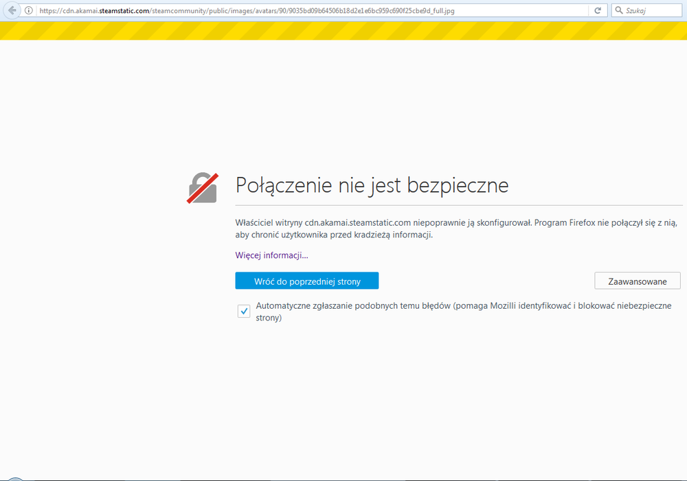Screen dimensions: 687x481
Task: Untick the automatic error reporting checkbox
Action: tap(244, 312)
